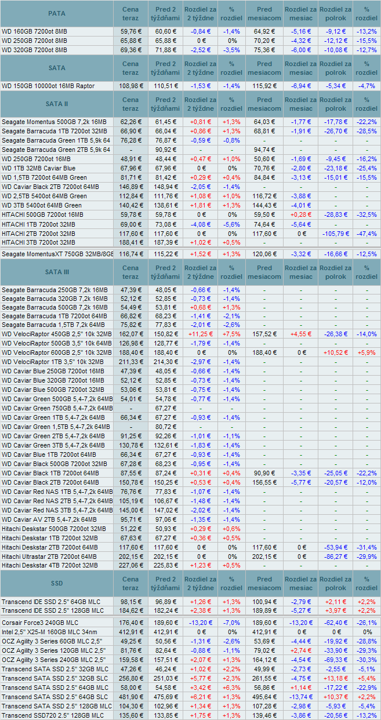Click the red value '+11,25 €'
This screenshot has width=381, height=720.
[201, 334]
